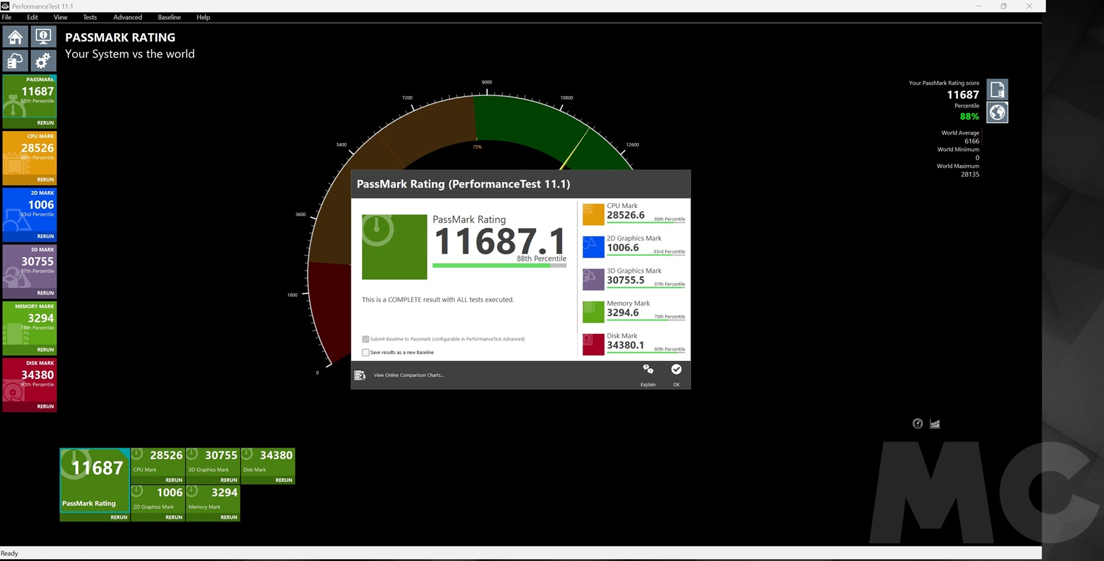Open the Help menu
Image resolution: width=1104 pixels, height=561 pixels.
203,17
